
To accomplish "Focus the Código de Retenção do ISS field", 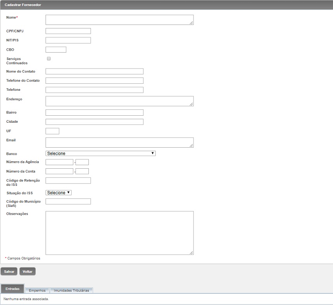I will click(x=68, y=181).
